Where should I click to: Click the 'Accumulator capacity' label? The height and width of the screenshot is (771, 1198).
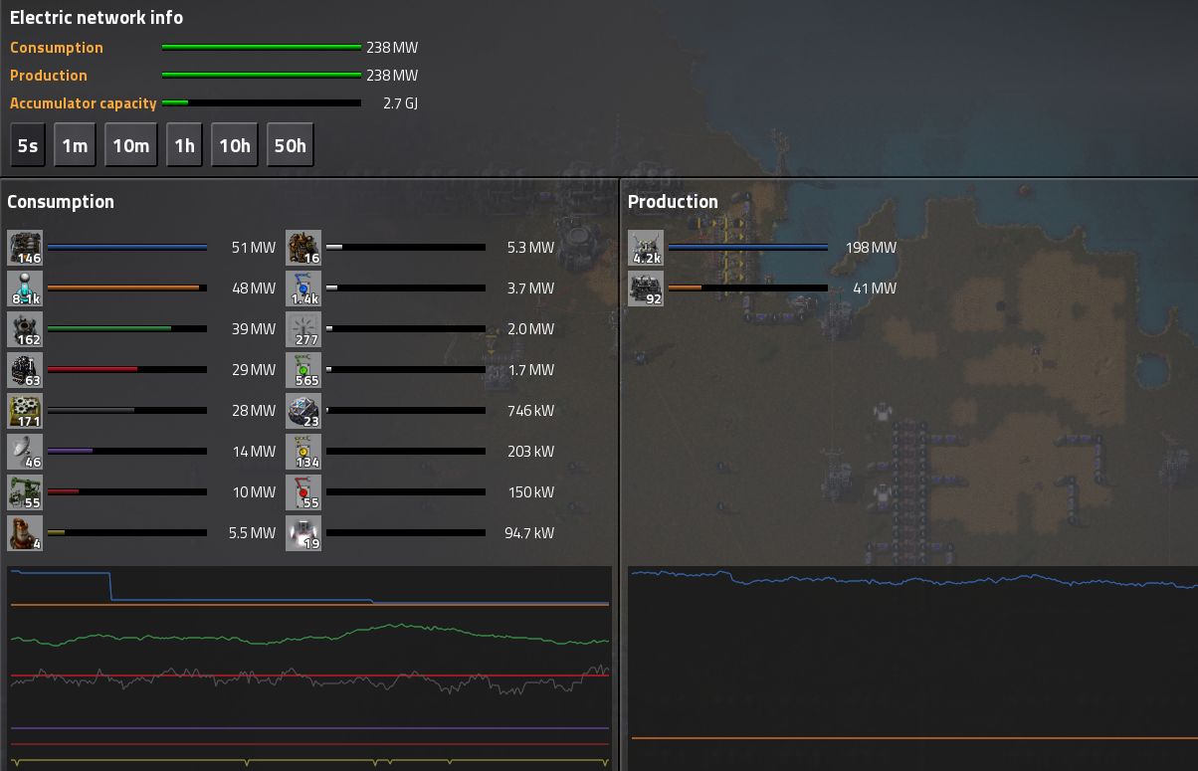(84, 103)
